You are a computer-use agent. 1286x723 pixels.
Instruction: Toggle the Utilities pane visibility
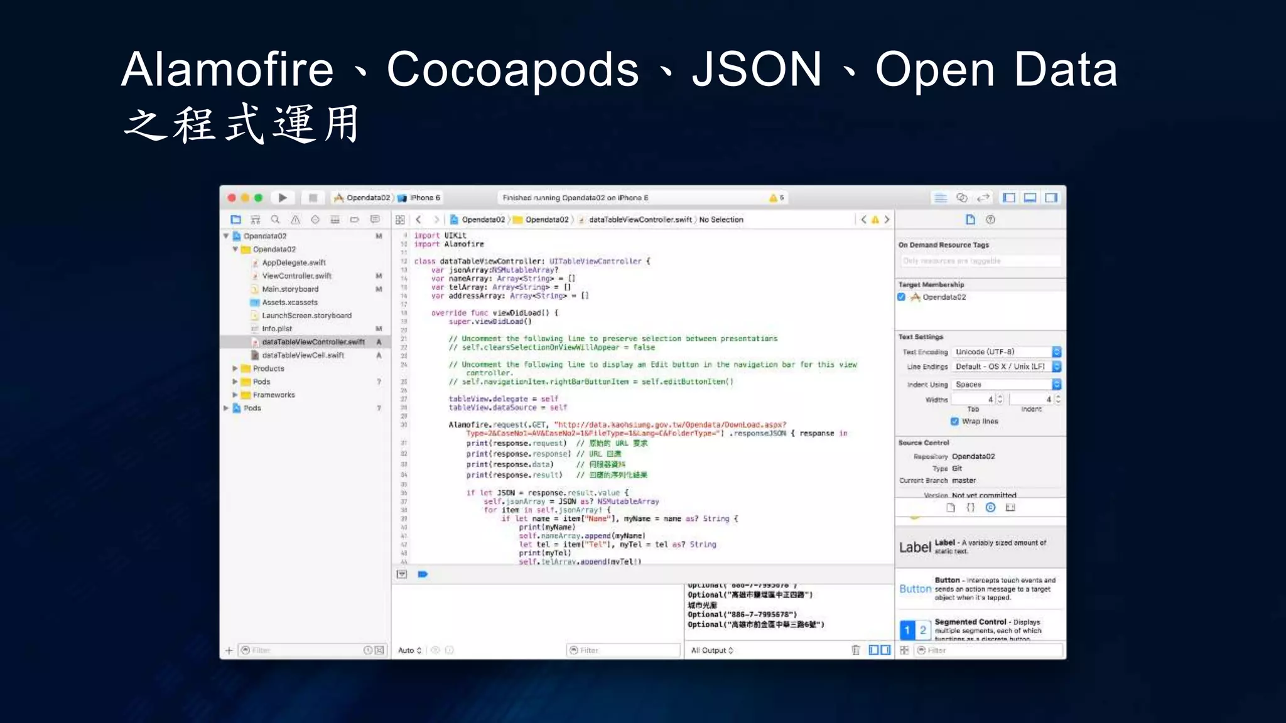click(x=1051, y=198)
